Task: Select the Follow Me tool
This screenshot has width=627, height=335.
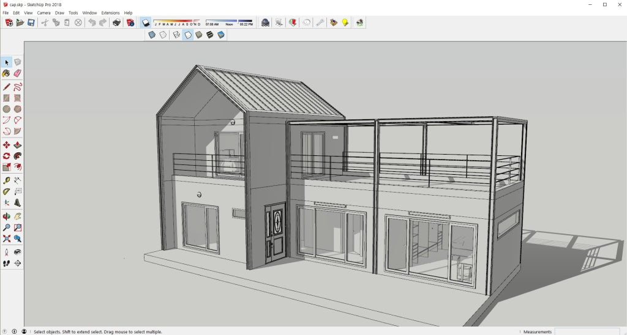Action: point(18,156)
